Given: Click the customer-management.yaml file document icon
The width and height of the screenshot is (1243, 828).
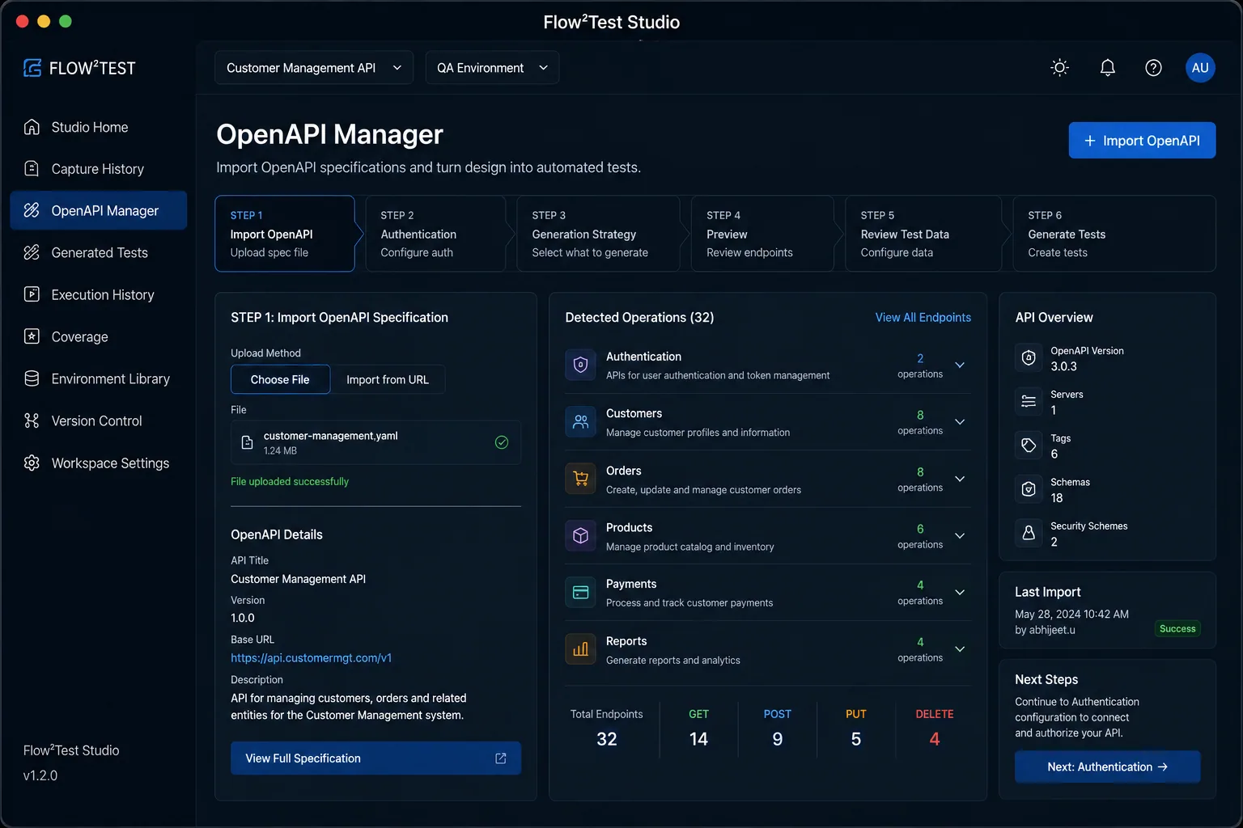Looking at the screenshot, I should (248, 442).
